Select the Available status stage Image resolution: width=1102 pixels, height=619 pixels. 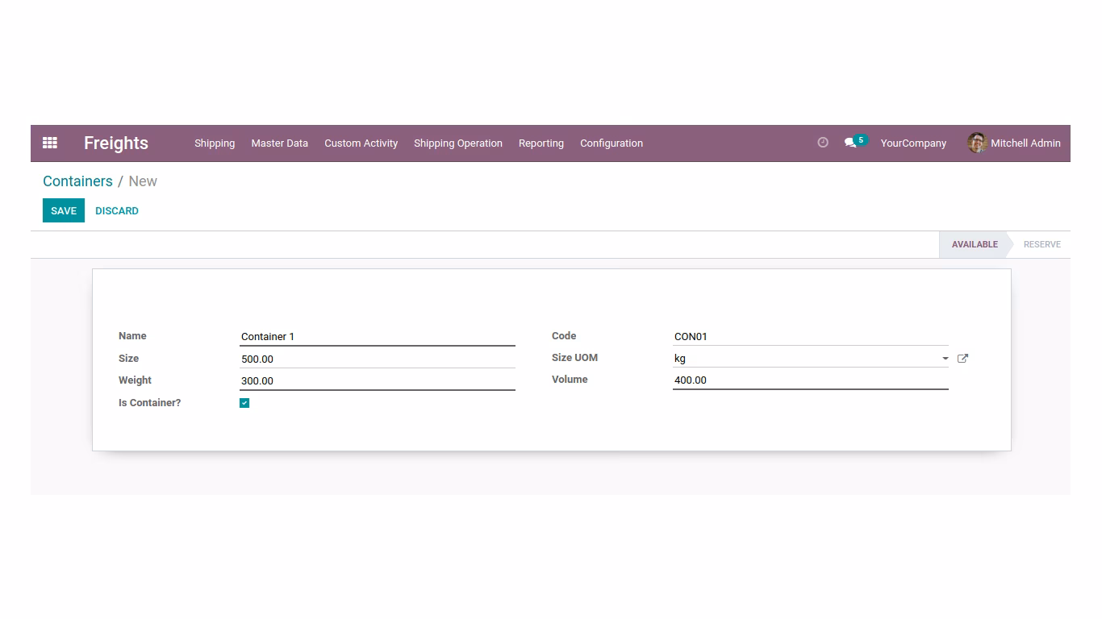pos(975,244)
